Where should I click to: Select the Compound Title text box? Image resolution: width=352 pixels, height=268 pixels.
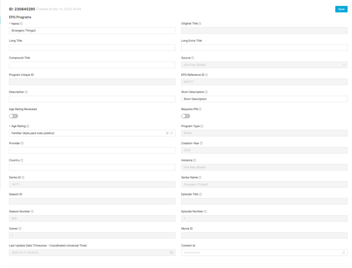(x=92, y=65)
